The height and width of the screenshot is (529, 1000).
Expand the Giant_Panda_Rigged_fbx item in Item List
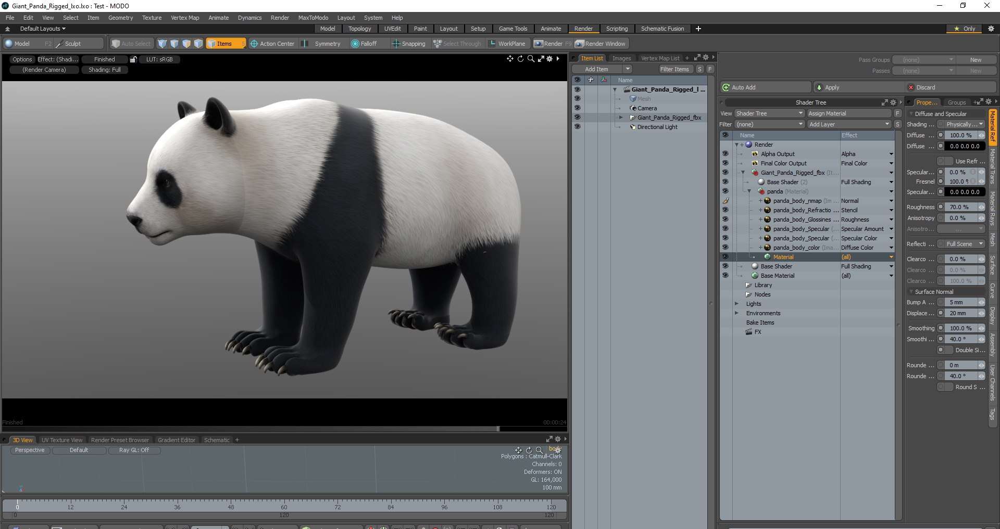pos(621,118)
